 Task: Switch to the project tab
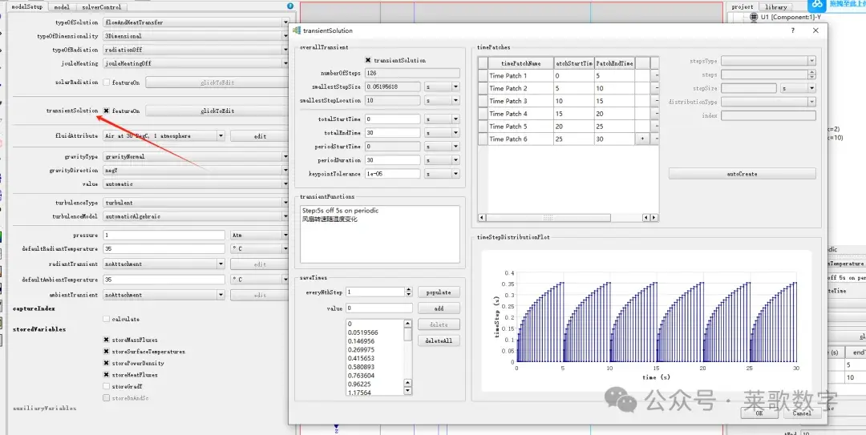[x=743, y=7]
